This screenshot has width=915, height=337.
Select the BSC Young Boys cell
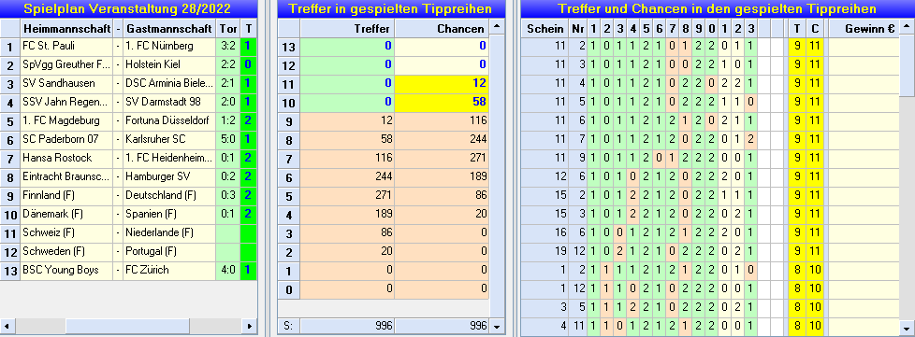pyautogui.click(x=66, y=270)
